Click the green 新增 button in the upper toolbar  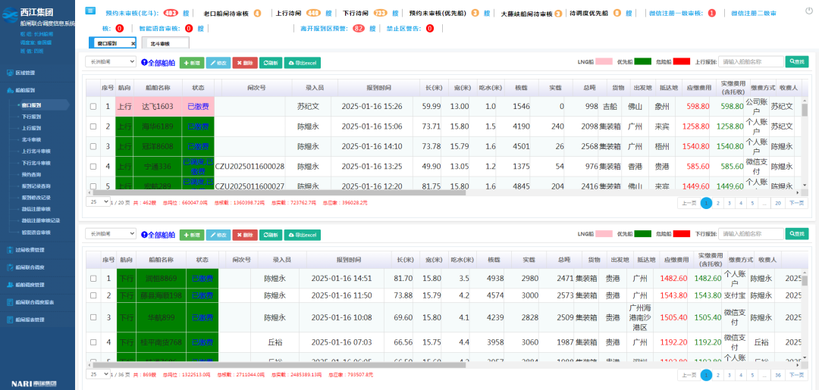click(191, 63)
